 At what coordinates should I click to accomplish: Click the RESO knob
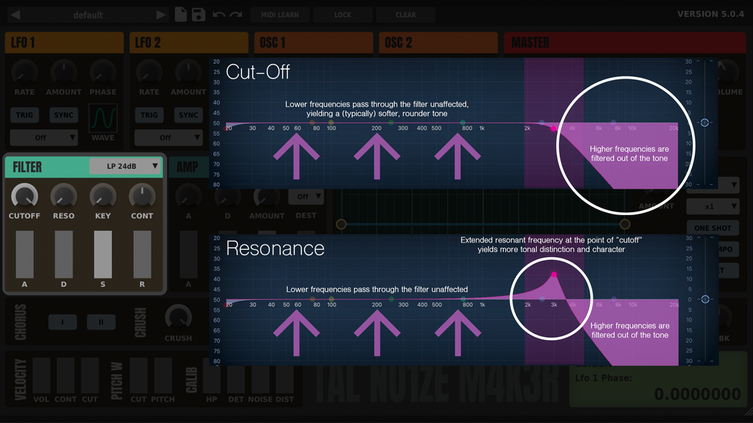pyautogui.click(x=63, y=198)
